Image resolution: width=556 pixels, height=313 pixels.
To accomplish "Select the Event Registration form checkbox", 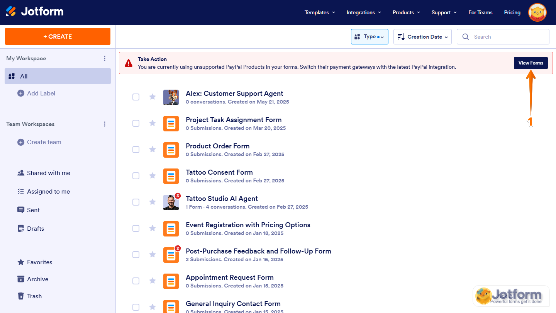I will coord(136,228).
